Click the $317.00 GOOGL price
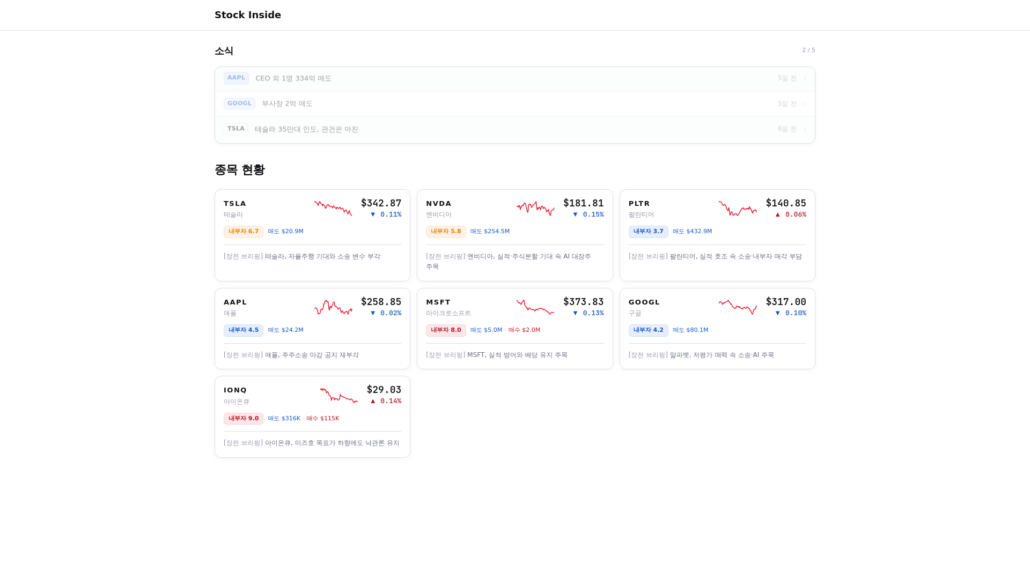This screenshot has height=579, width=1030. (786, 302)
